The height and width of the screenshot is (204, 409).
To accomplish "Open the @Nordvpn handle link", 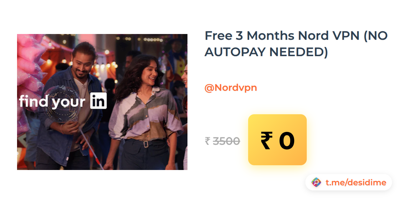I will point(230,88).
